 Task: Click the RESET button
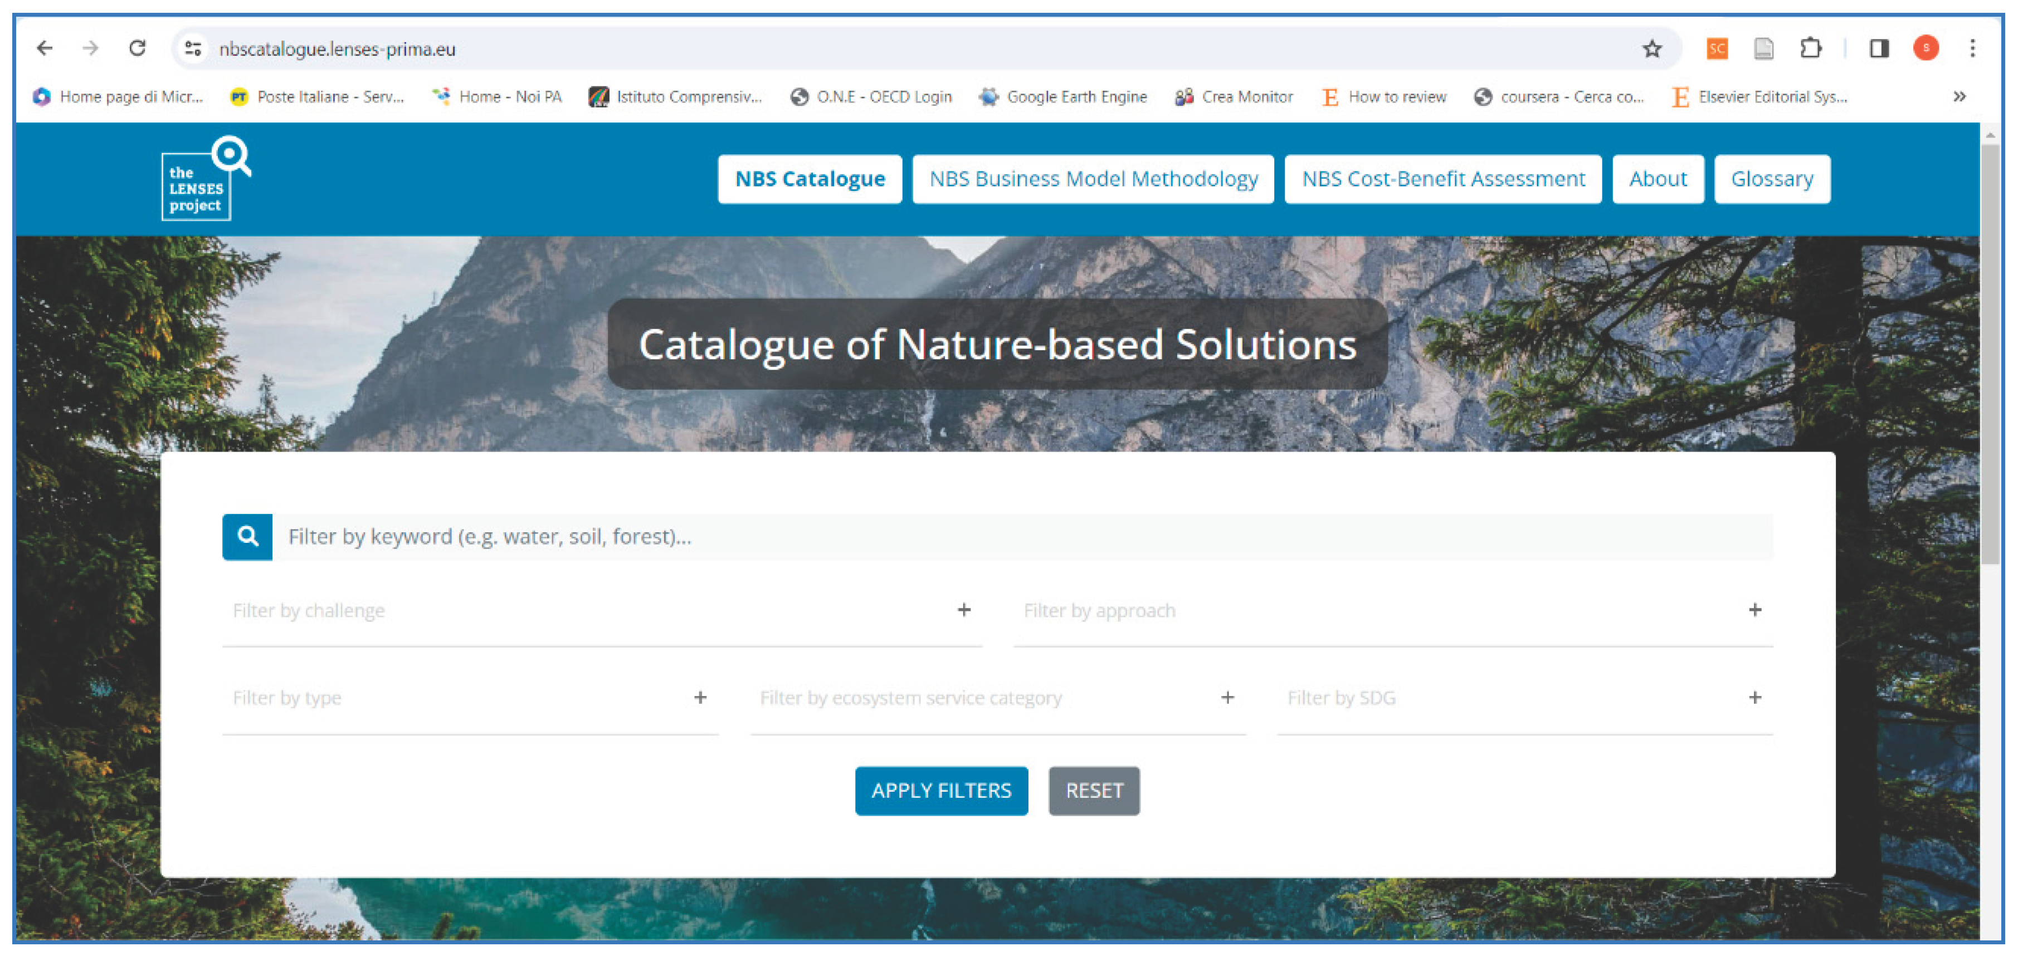(x=1094, y=791)
